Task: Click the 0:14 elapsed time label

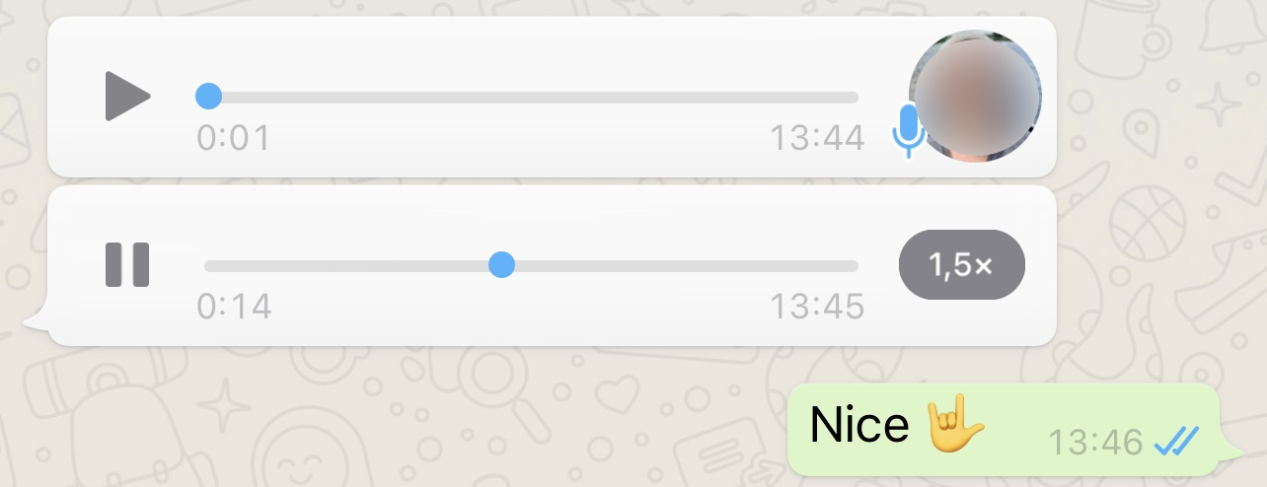Action: coord(235,307)
